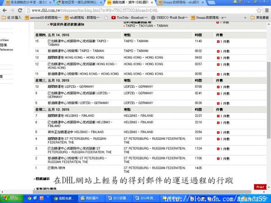This screenshot has width=271, height=203.
Task: Expand pieces for row 9 at 02:41
Action: tap(218, 94)
